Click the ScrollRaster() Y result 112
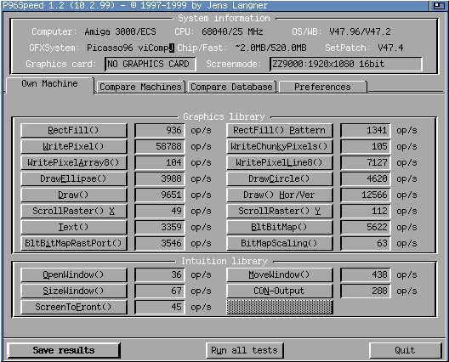The height and width of the screenshot is (362, 449). 366,211
